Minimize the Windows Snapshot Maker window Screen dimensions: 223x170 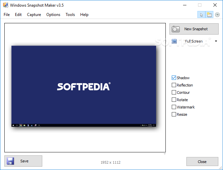[x=185, y=5]
